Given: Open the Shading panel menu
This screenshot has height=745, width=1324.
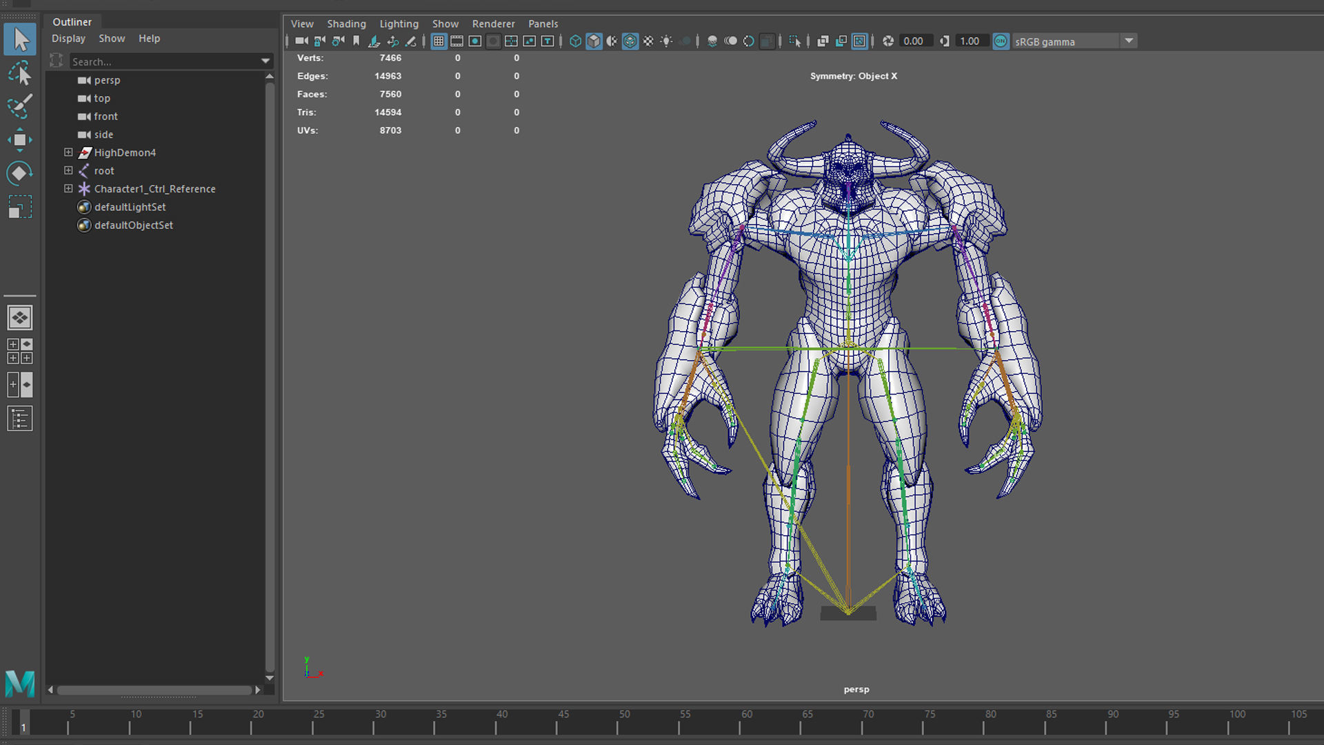Looking at the screenshot, I should tap(346, 23).
